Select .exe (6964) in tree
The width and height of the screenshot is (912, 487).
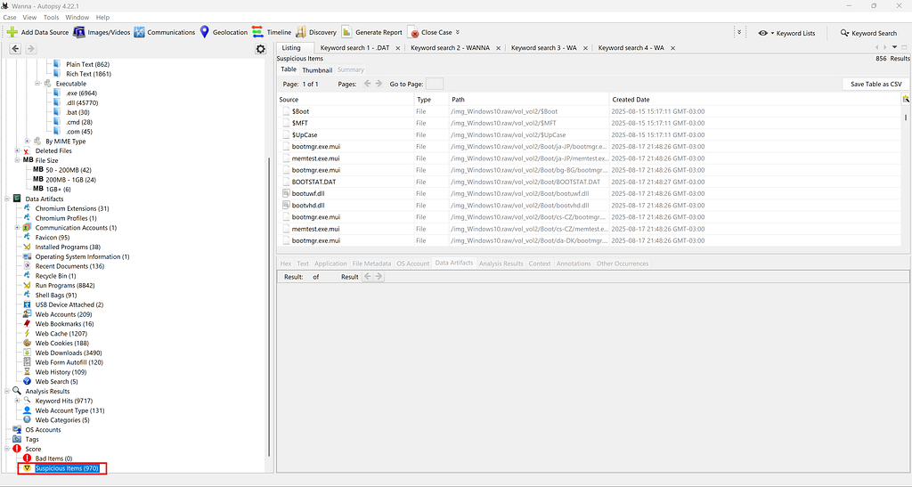pyautogui.click(x=81, y=93)
